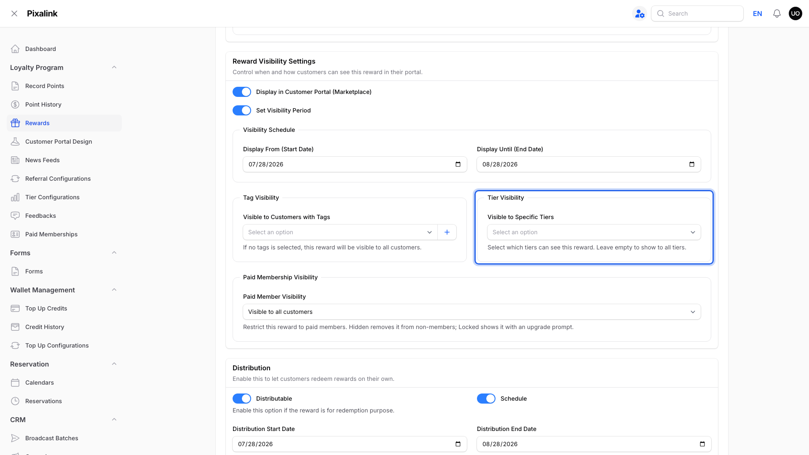Open calendar picker for Display From date
The width and height of the screenshot is (809, 455).
point(458,164)
